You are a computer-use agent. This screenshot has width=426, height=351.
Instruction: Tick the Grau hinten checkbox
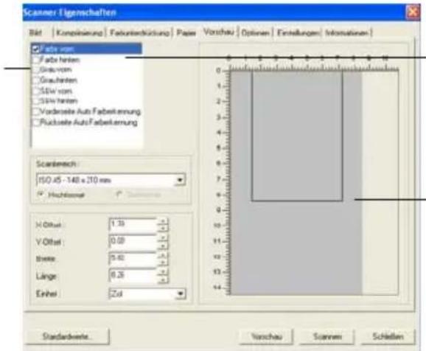[x=36, y=80]
